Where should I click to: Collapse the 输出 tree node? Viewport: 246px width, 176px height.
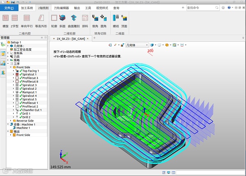[8, 131]
